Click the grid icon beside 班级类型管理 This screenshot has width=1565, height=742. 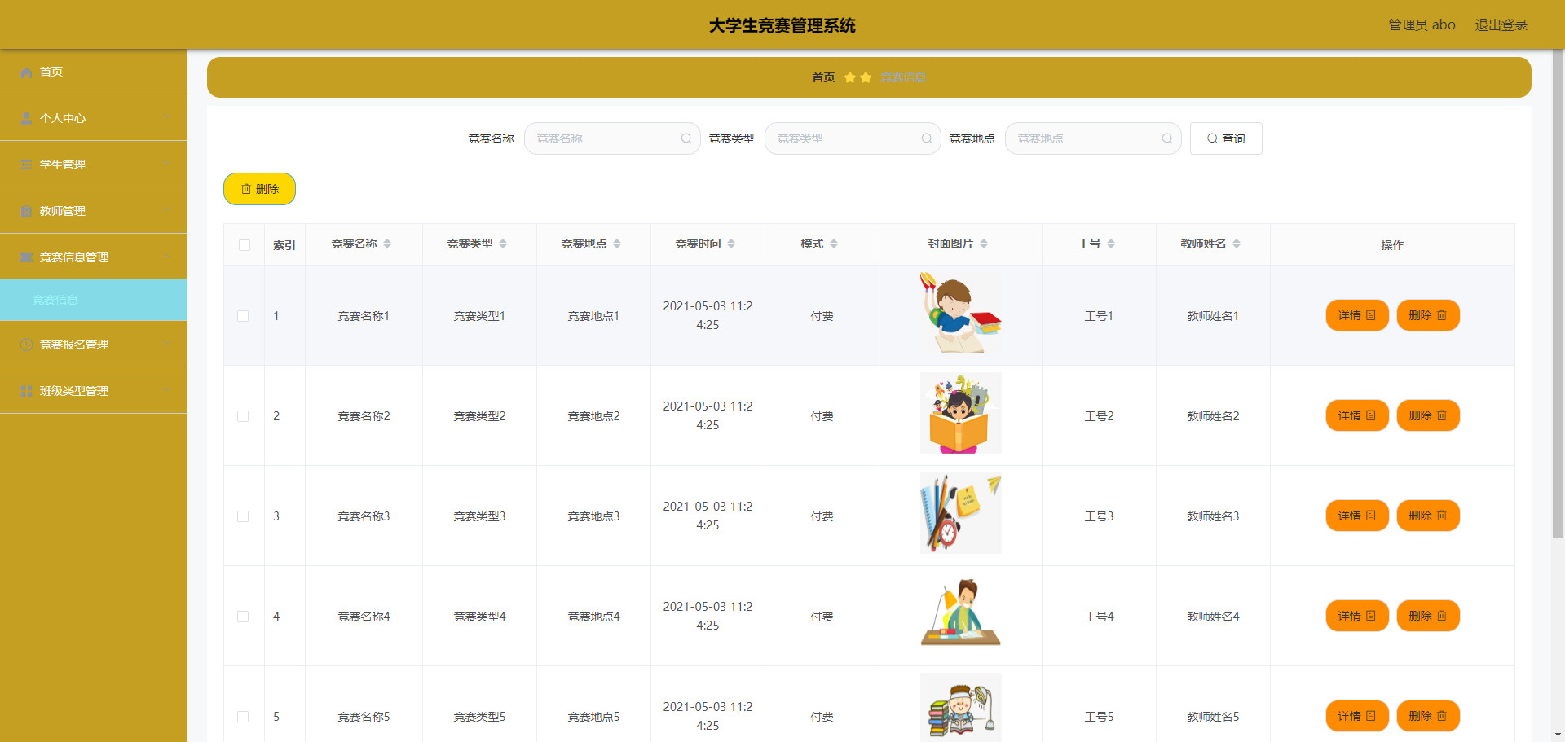[x=26, y=392]
